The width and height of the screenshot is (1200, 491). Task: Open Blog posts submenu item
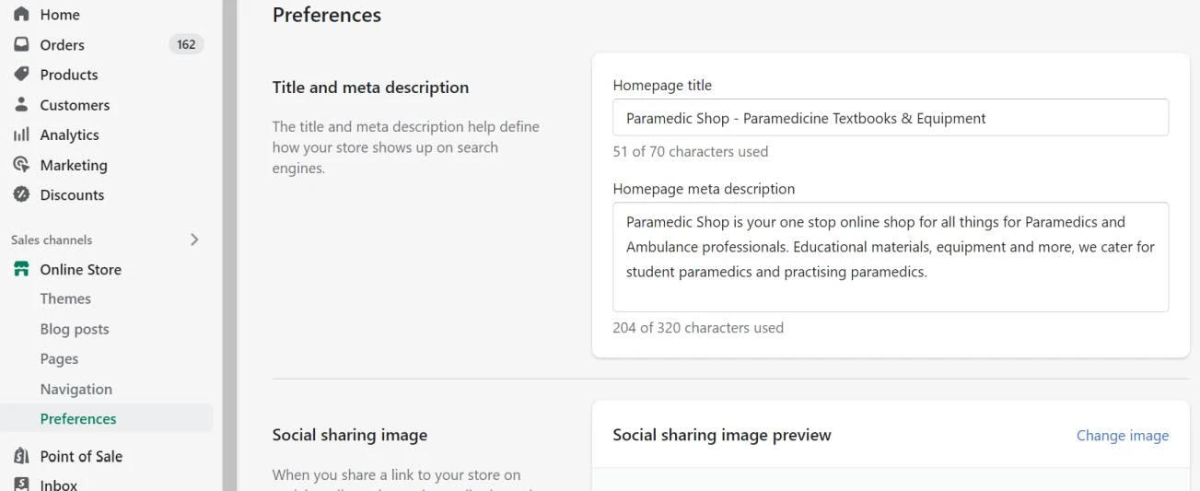(75, 329)
